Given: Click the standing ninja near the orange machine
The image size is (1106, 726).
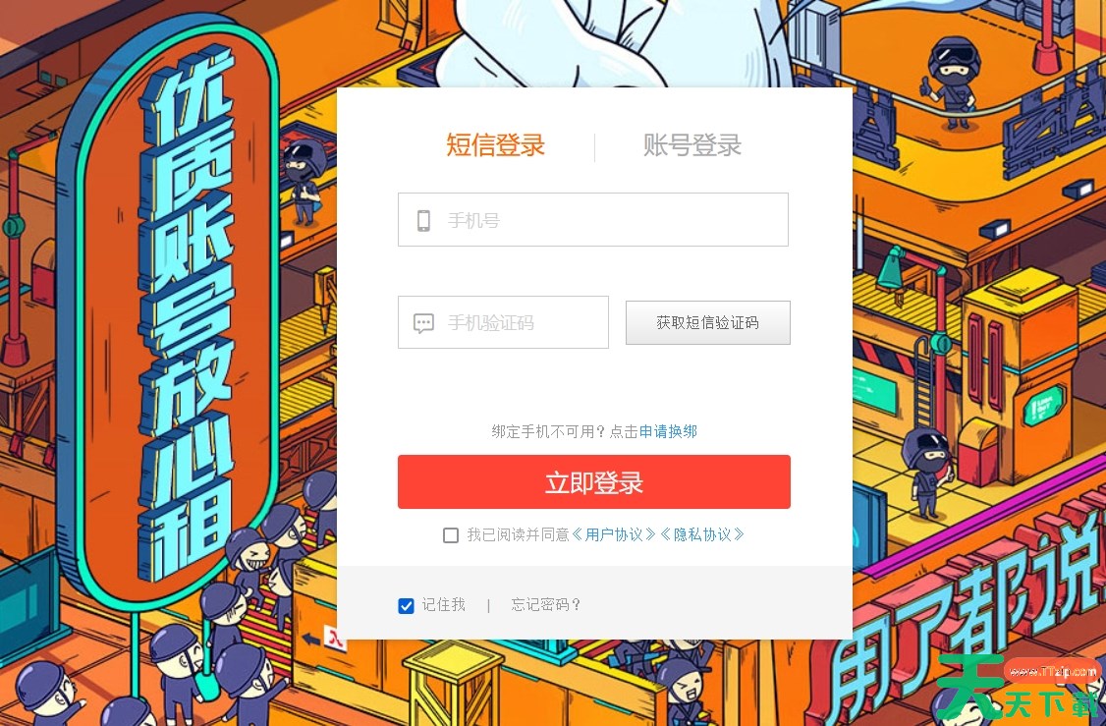Looking at the screenshot, I should click(928, 472).
